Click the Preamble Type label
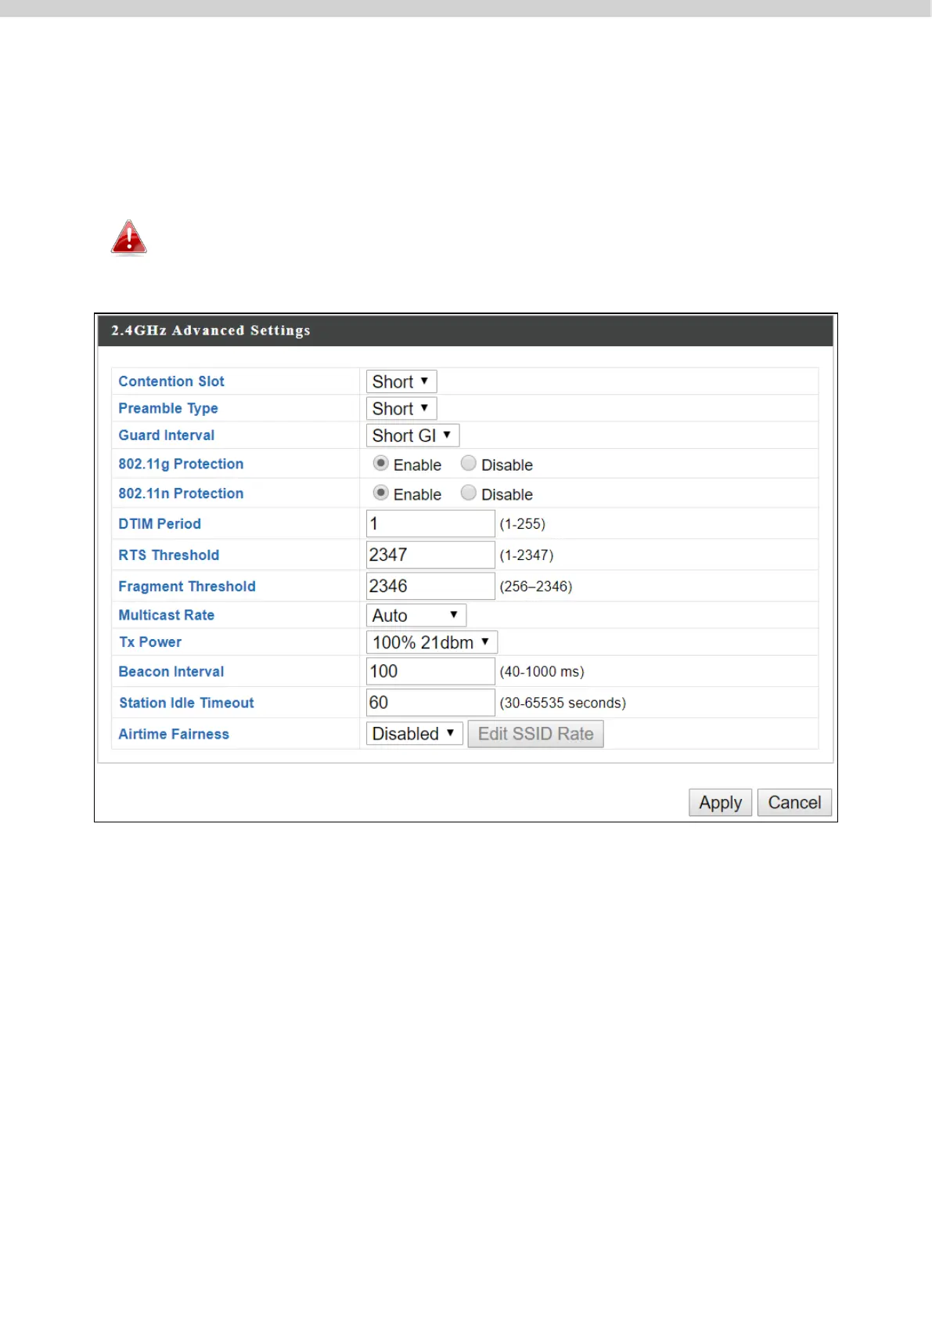 (168, 408)
